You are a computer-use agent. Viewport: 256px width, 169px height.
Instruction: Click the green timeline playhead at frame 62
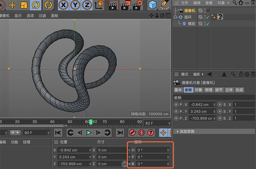[x=91, y=122]
